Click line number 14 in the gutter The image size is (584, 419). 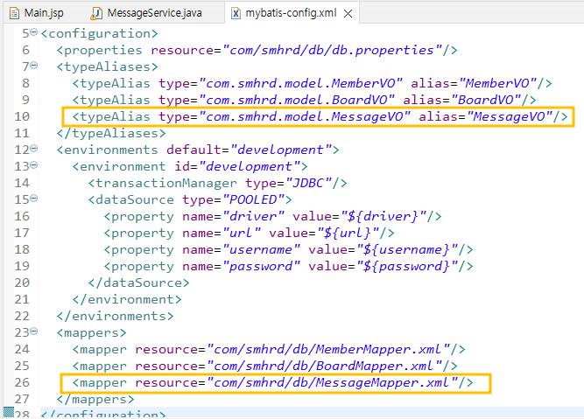click(x=22, y=183)
